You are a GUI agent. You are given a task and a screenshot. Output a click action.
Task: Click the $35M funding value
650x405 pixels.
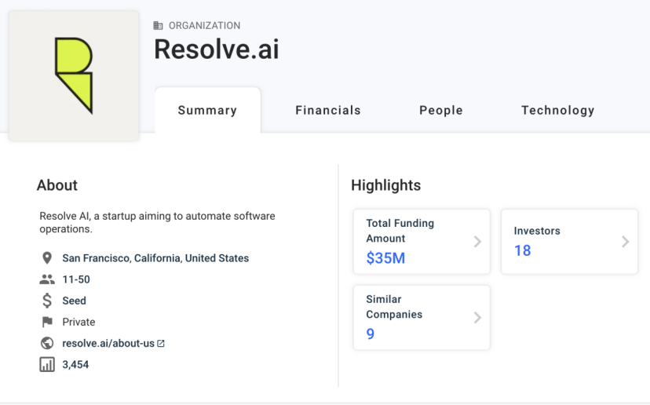(385, 258)
